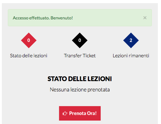
Task: Click the Prenota Ora! text label
Action: (83, 113)
